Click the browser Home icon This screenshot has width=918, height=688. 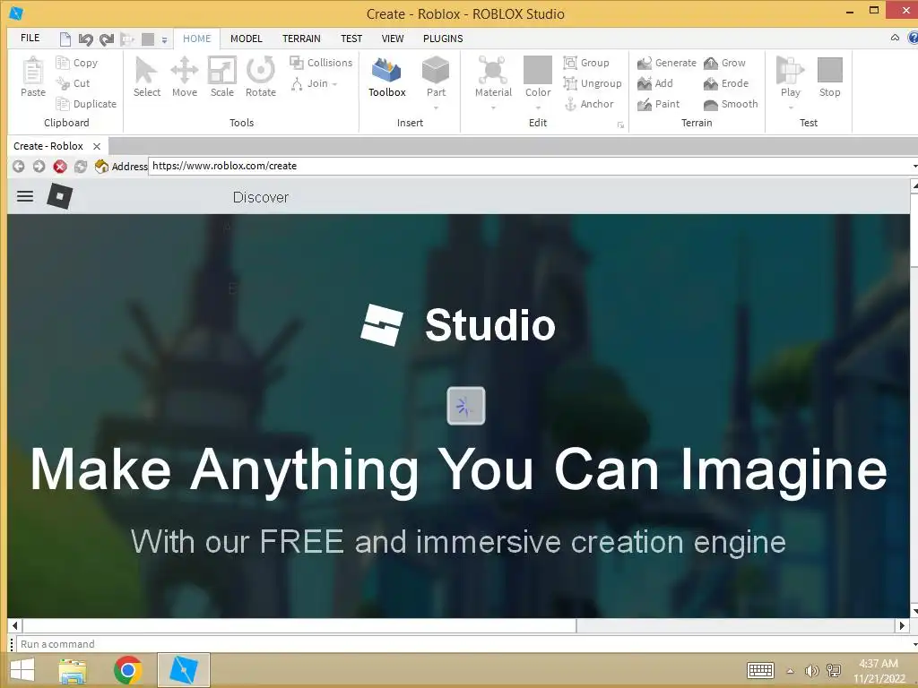101,166
